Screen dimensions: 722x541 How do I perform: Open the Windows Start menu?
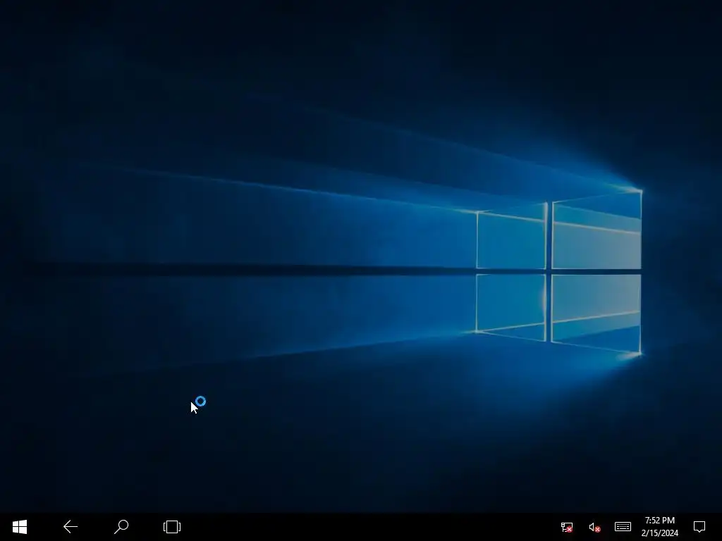coord(20,527)
